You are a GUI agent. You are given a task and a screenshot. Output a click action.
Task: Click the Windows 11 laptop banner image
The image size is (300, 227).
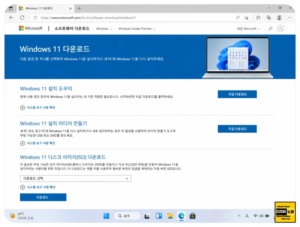coord(238,57)
